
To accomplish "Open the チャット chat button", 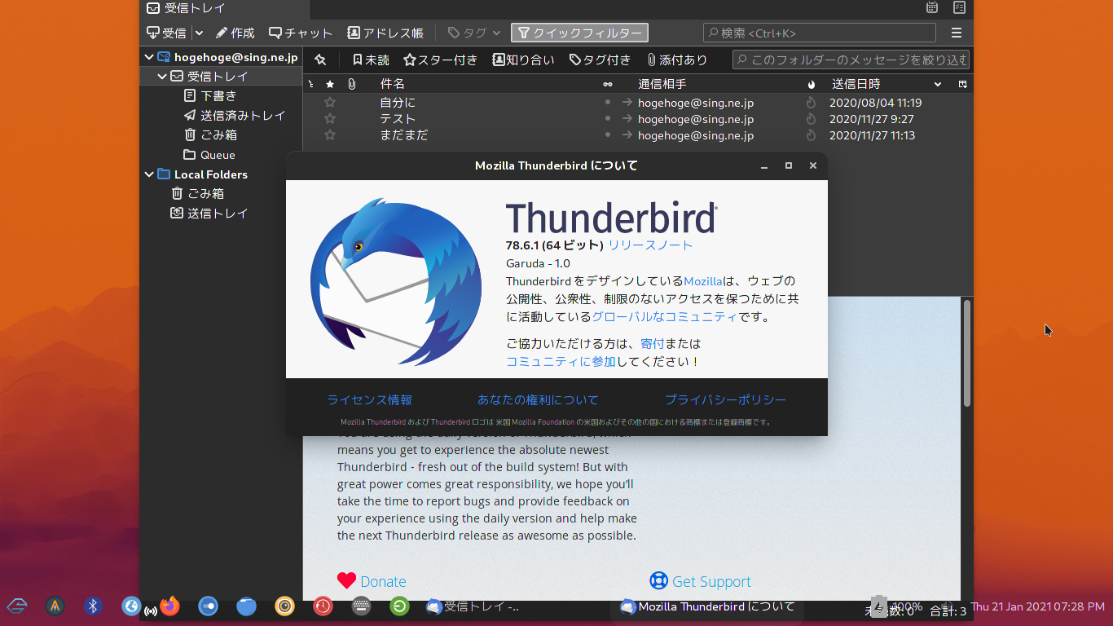I will coord(301,33).
